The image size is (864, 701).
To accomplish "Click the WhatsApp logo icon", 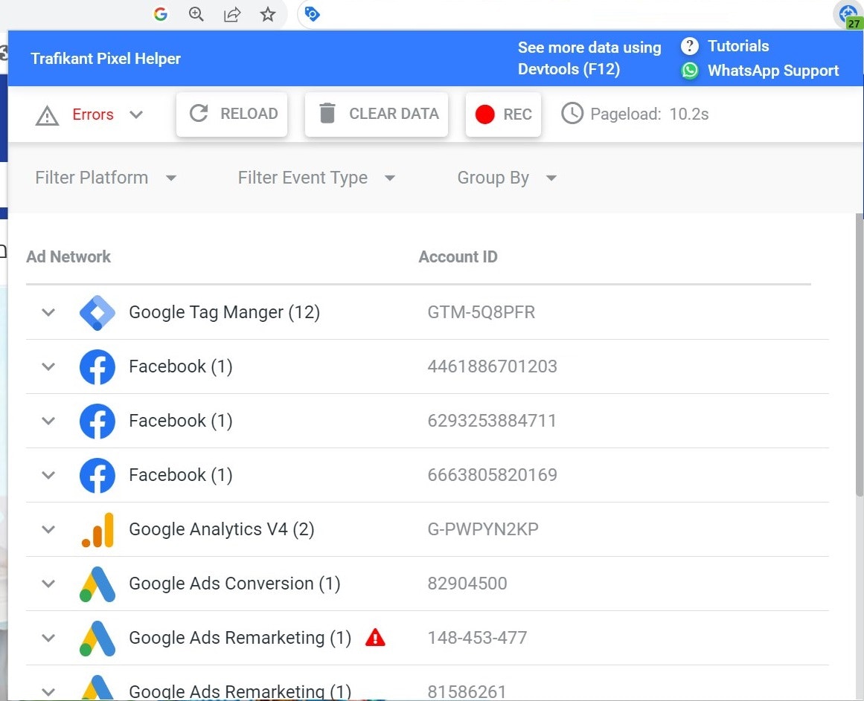I will pyautogui.click(x=689, y=71).
